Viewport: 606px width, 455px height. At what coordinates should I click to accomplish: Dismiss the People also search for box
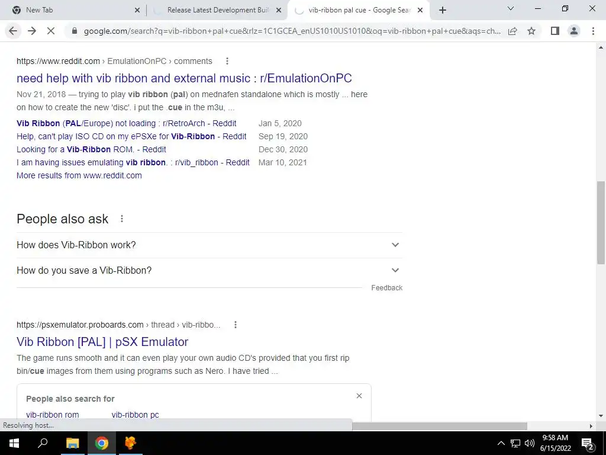tap(359, 396)
